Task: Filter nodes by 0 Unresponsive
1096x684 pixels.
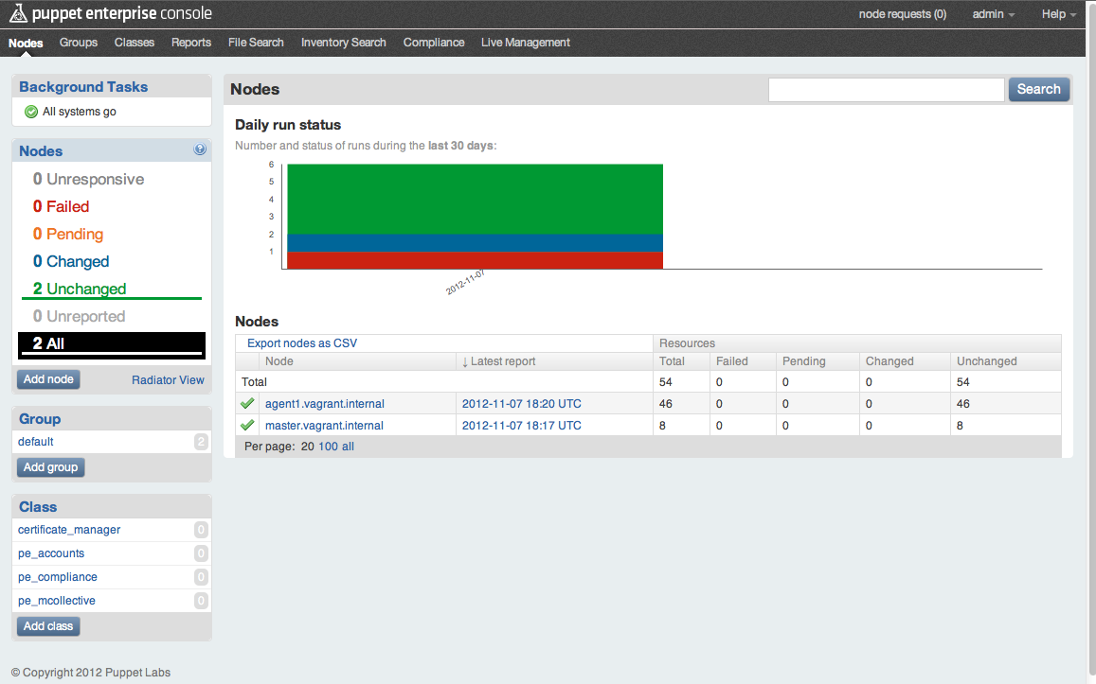Action: click(x=88, y=180)
